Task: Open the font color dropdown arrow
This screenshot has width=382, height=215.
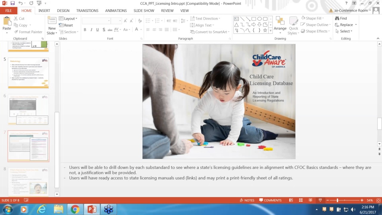Action: coord(141,30)
